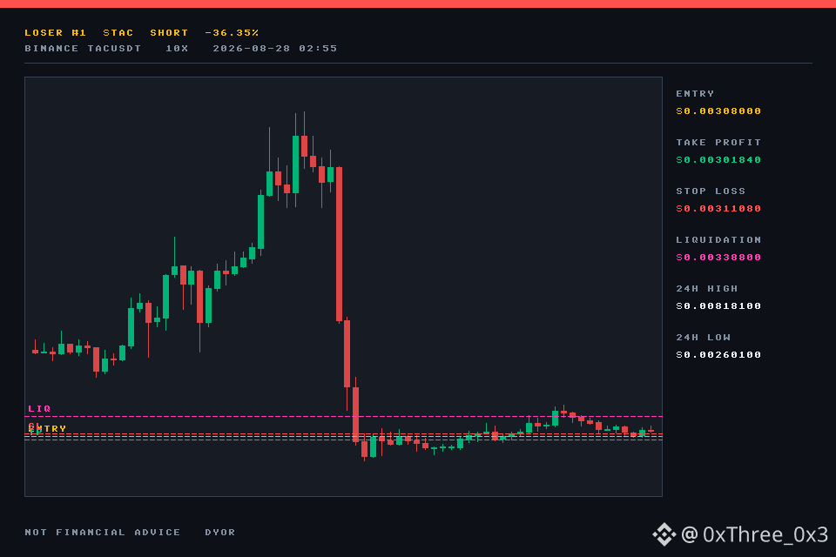Image resolution: width=836 pixels, height=557 pixels.
Task: Click the yellow "ENTRY" label on the chart
Action: click(x=47, y=428)
